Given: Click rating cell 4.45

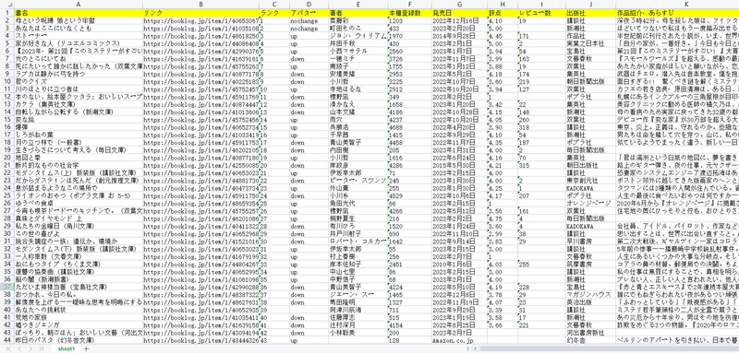Looking at the screenshot, I should pyautogui.click(x=503, y=36).
